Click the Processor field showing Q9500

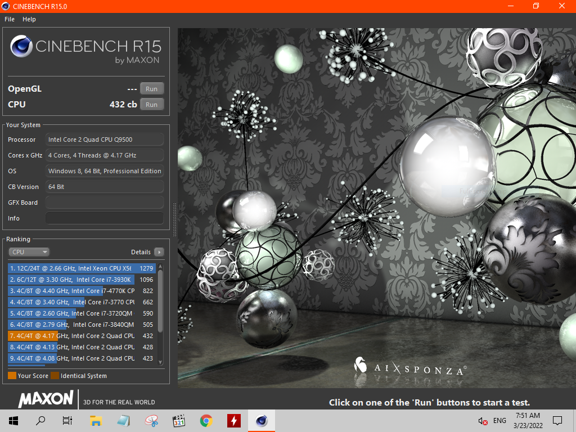click(105, 139)
